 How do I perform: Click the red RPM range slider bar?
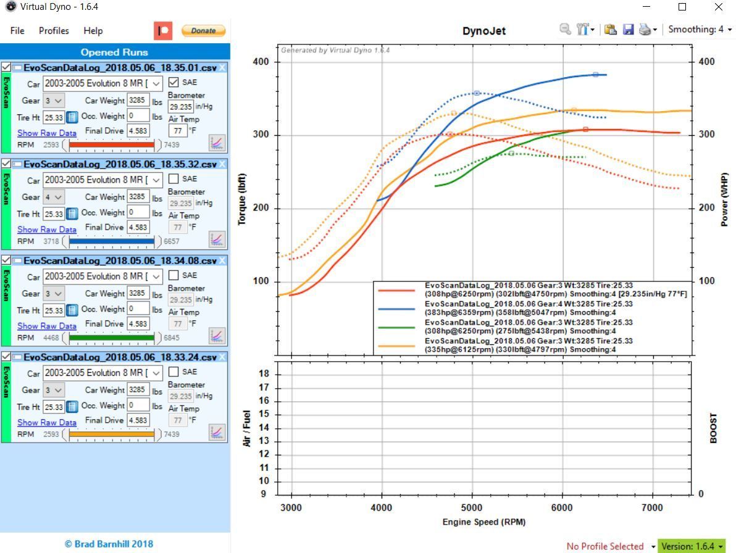pyautogui.click(x=112, y=145)
